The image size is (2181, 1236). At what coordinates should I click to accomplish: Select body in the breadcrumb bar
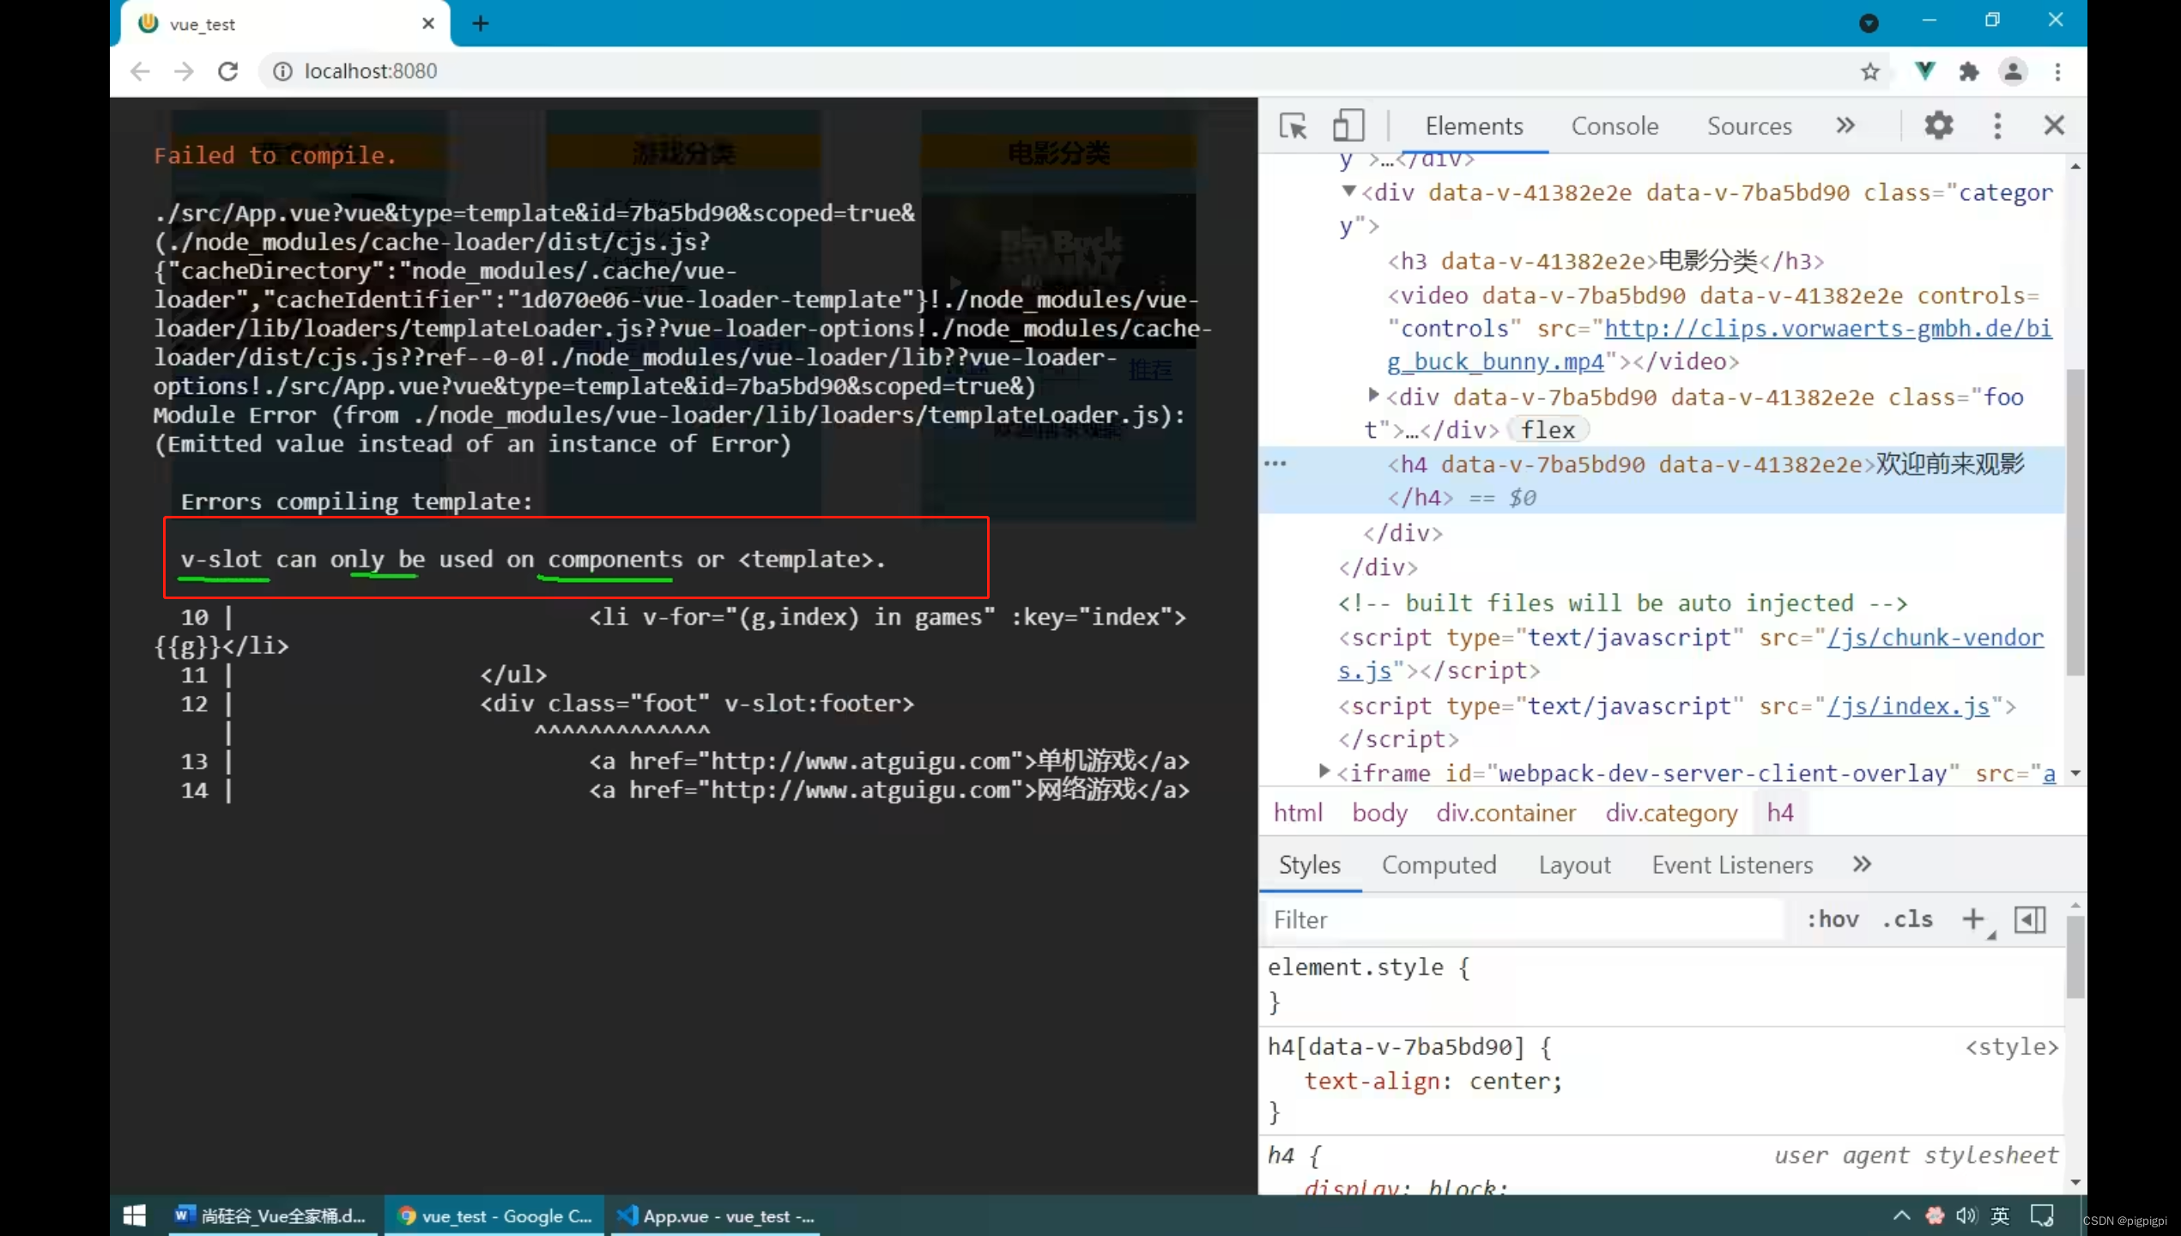[1379, 814]
